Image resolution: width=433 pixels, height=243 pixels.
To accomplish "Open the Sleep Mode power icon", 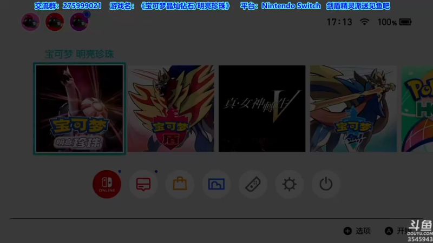I will (326, 184).
